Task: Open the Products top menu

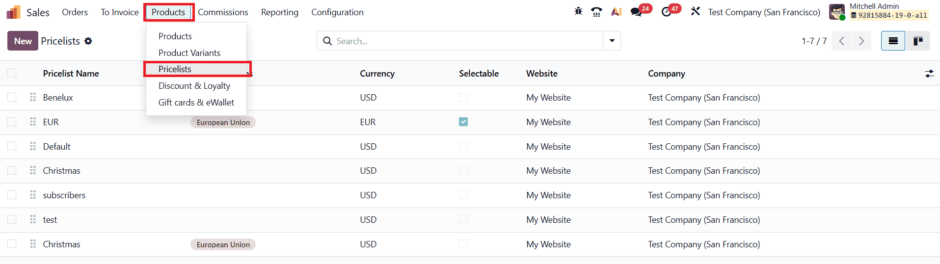Action: point(168,12)
